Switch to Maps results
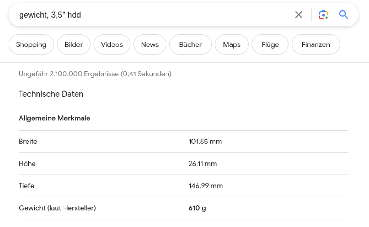 (x=231, y=44)
